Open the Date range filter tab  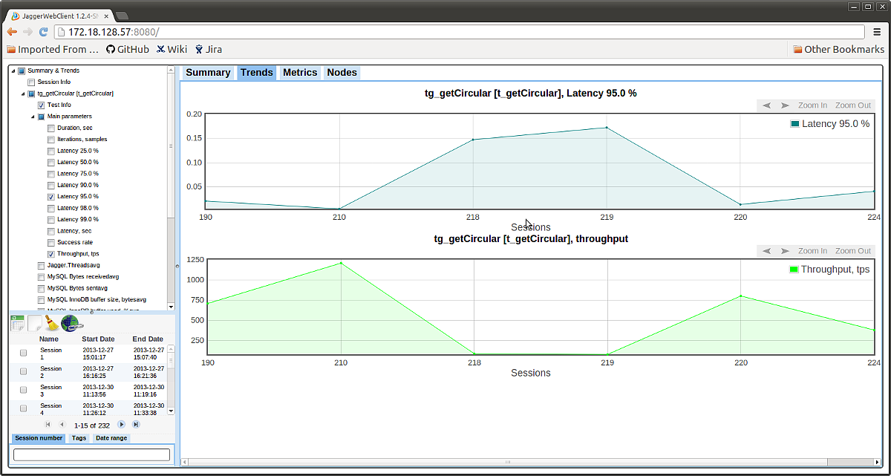click(111, 438)
